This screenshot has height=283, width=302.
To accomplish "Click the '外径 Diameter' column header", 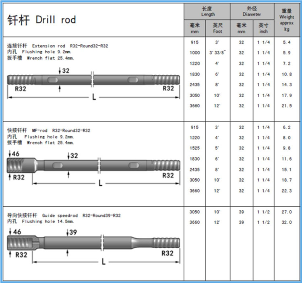I will pos(252,11).
